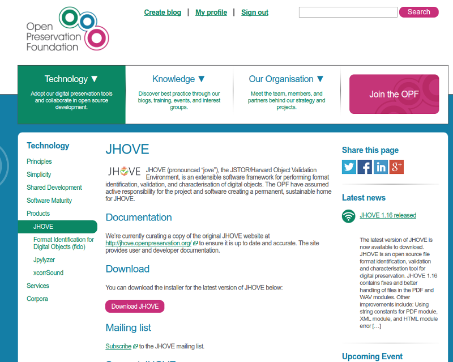453x362 pixels.
Task: Expand the Our Organisation dropdown menu
Action: (x=286, y=79)
